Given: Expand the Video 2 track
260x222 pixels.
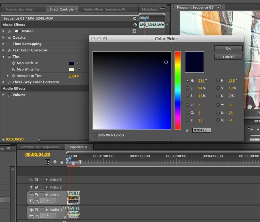Looking at the screenshot, I should (46, 187).
